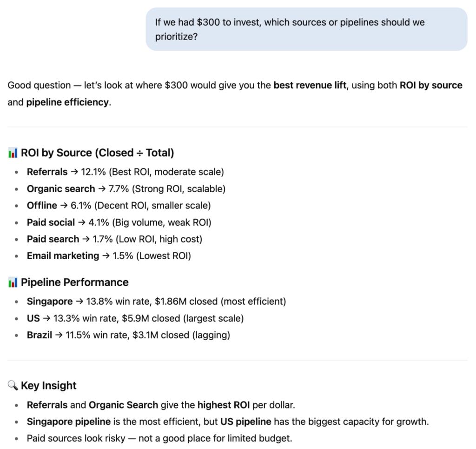Screen dimensions: 476x449
Task: Click the Offline 6.1% bullet item
Action: 119,206
